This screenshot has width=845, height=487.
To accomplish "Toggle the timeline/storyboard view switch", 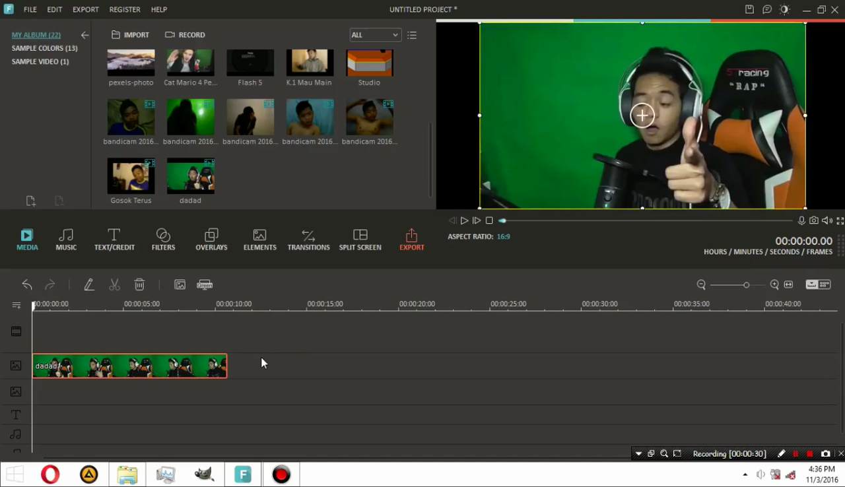I will (x=818, y=284).
